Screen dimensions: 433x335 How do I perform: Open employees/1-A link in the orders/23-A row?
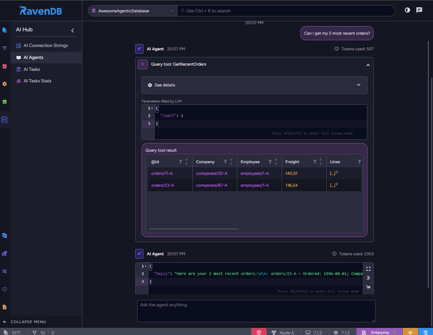255,185
